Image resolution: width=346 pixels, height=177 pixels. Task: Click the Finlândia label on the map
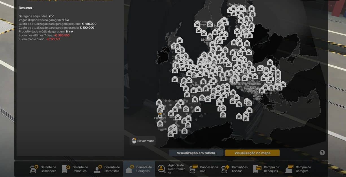pos(235,5)
